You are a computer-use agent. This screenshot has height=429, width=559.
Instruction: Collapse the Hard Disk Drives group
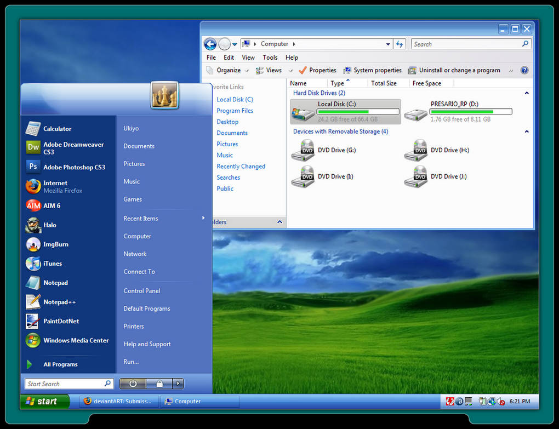527,93
